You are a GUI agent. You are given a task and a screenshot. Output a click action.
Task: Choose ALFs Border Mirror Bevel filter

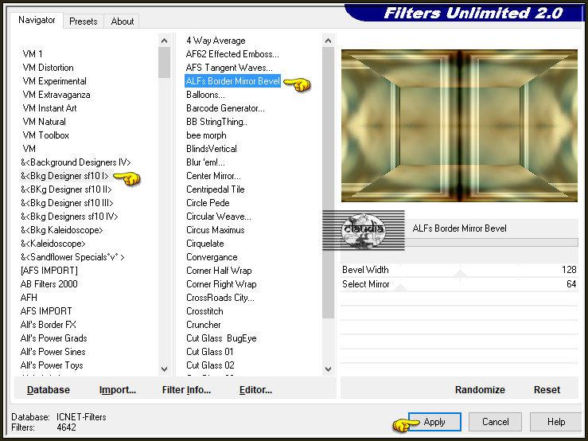[232, 81]
